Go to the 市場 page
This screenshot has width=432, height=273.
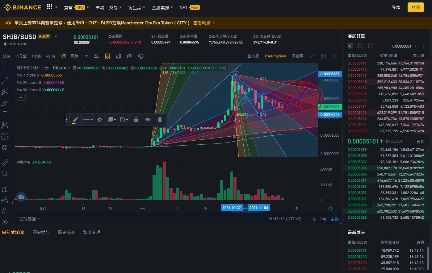tap(100, 7)
